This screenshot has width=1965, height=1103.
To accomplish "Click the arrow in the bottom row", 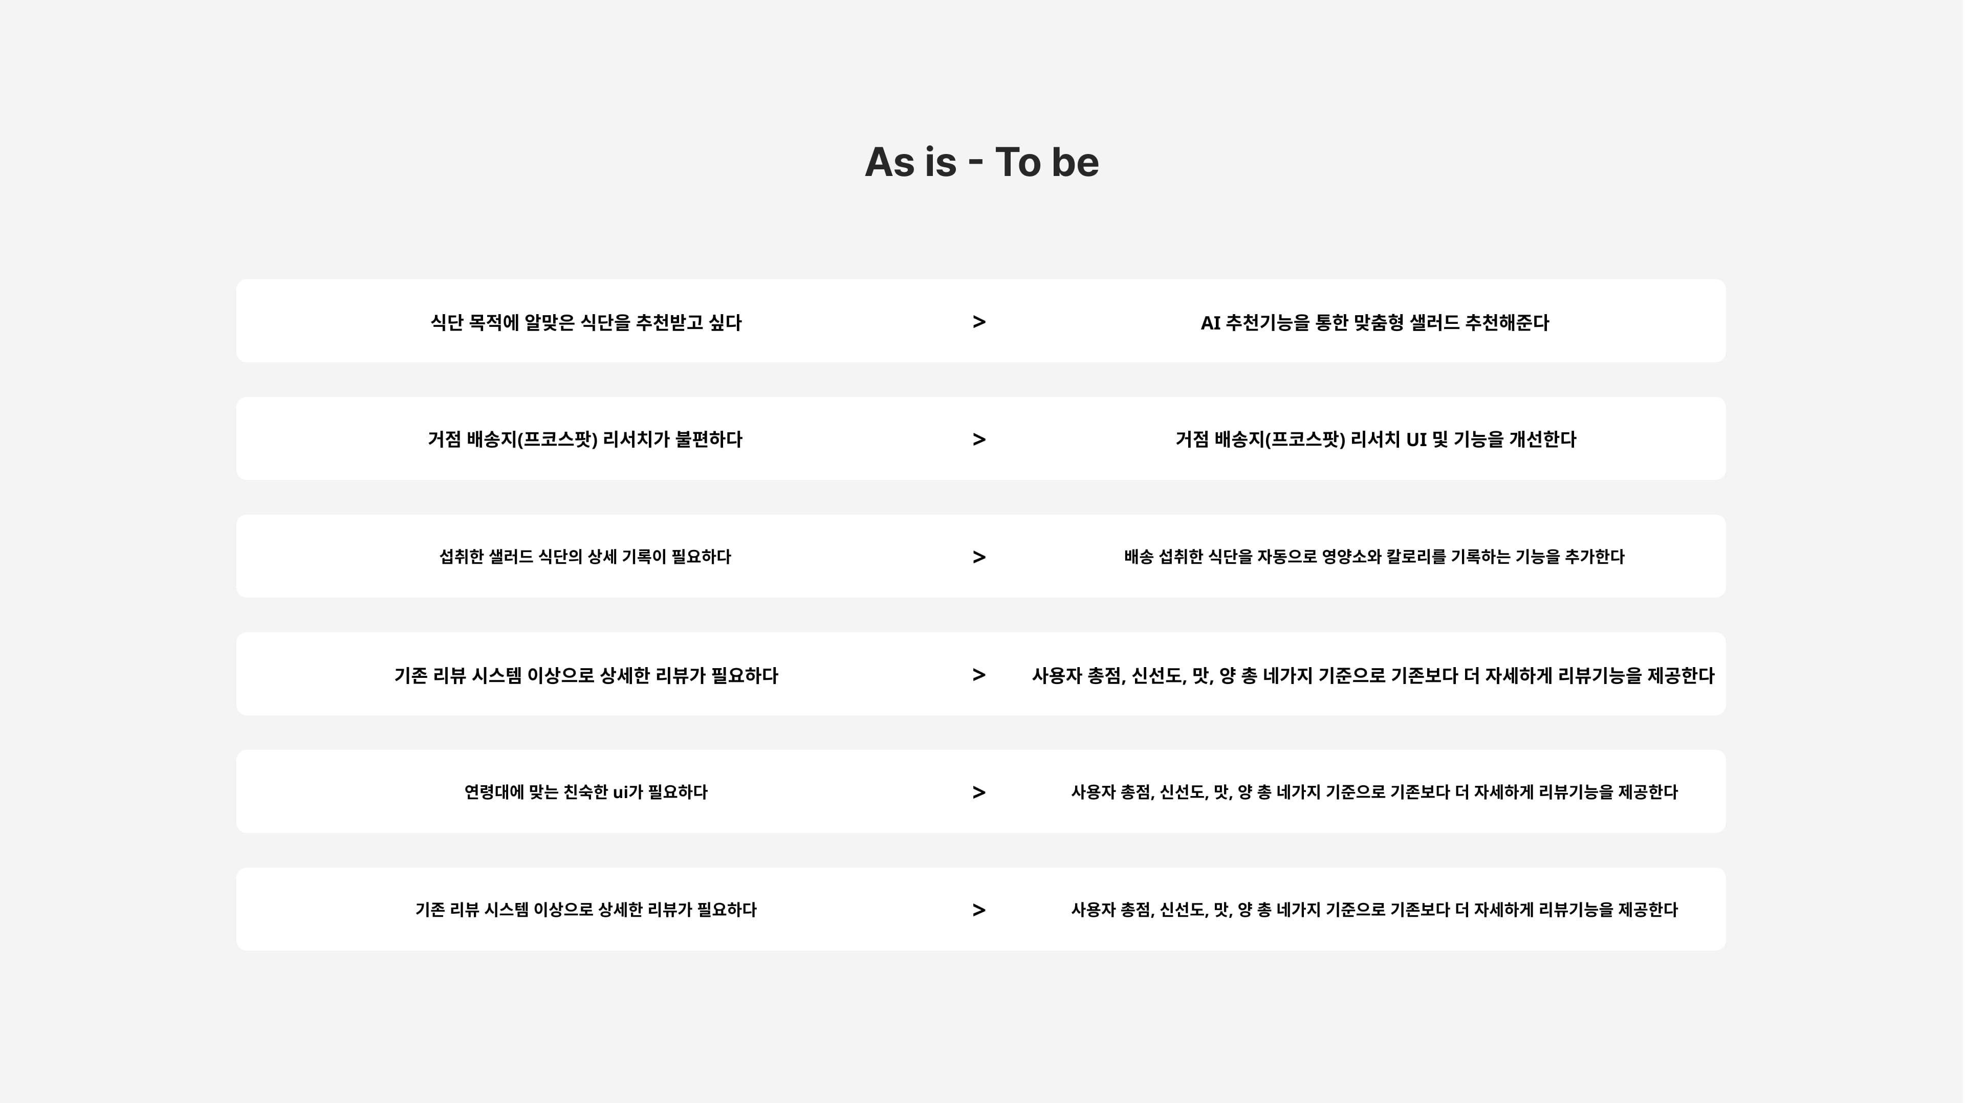I will click(979, 910).
